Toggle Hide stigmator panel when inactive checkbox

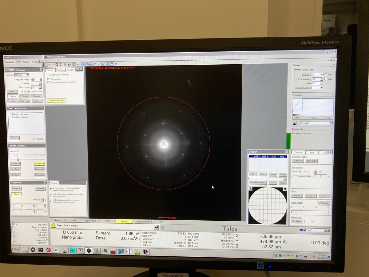coord(51,200)
